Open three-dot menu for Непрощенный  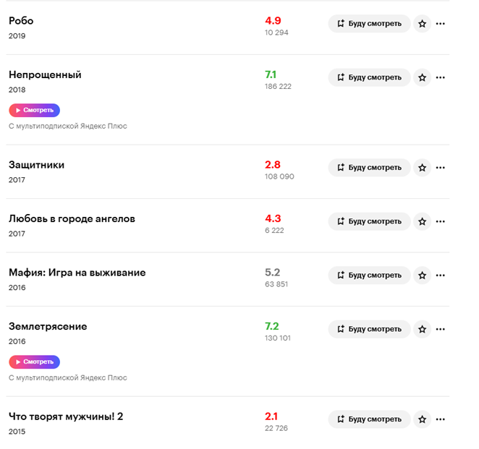point(441,77)
